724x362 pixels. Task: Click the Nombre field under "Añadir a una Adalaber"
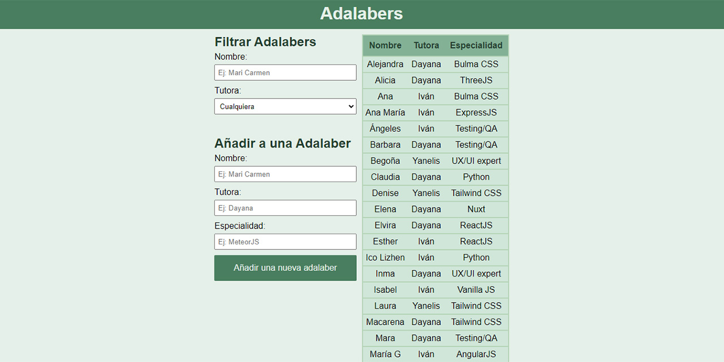pyautogui.click(x=285, y=174)
